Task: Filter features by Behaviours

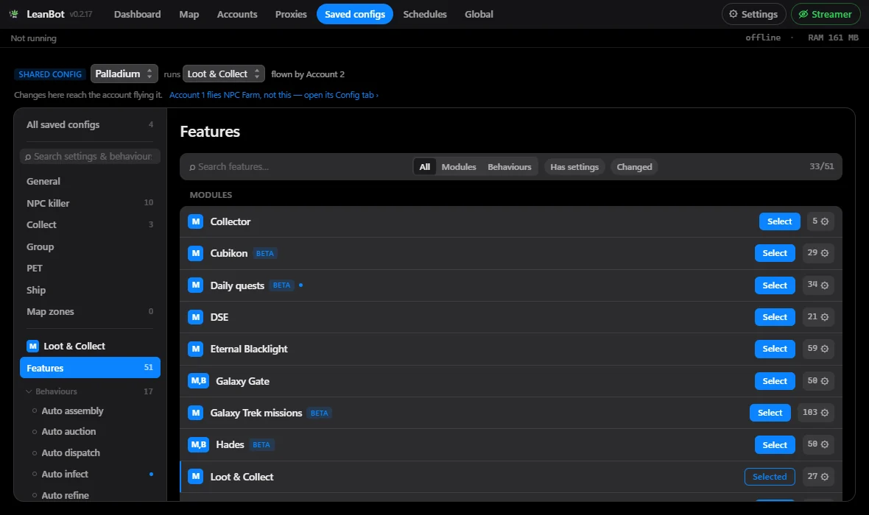Action: pos(510,167)
